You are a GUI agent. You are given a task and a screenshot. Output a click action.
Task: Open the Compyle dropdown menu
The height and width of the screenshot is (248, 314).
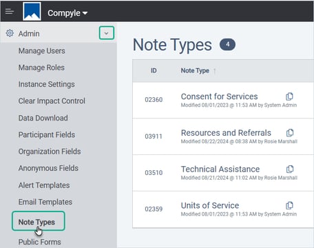click(x=67, y=13)
